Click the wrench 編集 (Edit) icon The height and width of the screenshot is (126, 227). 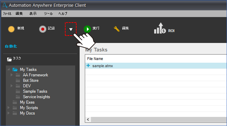[117, 29]
